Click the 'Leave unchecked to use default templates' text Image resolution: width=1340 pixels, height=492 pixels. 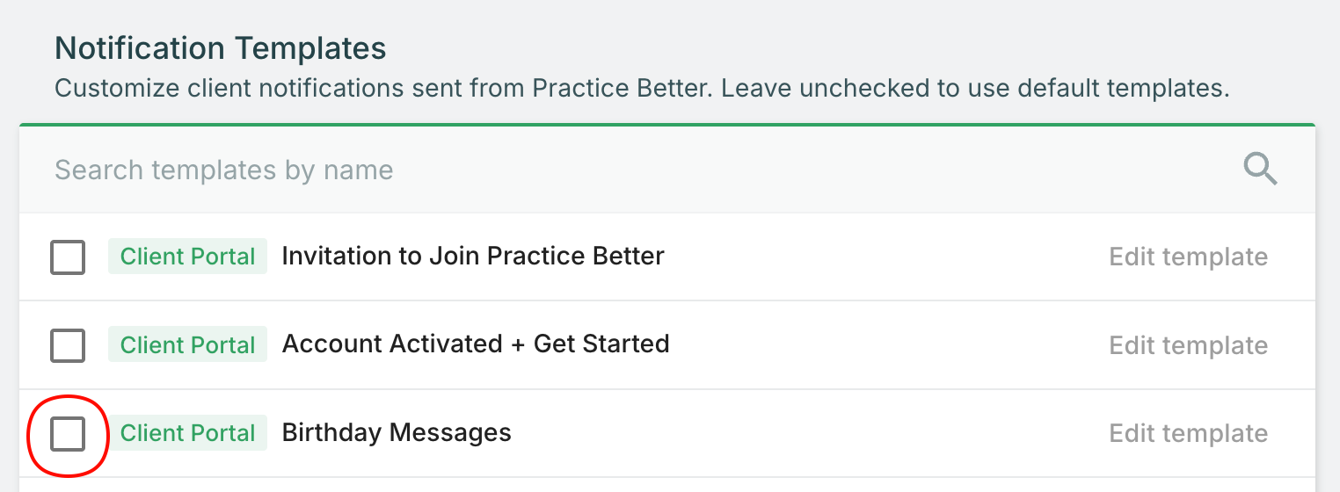976,89
